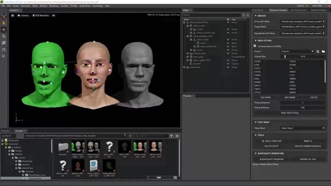Open the Target Mesh dropdown
Viewport: 331px width, 186px height.
click(x=303, y=27)
